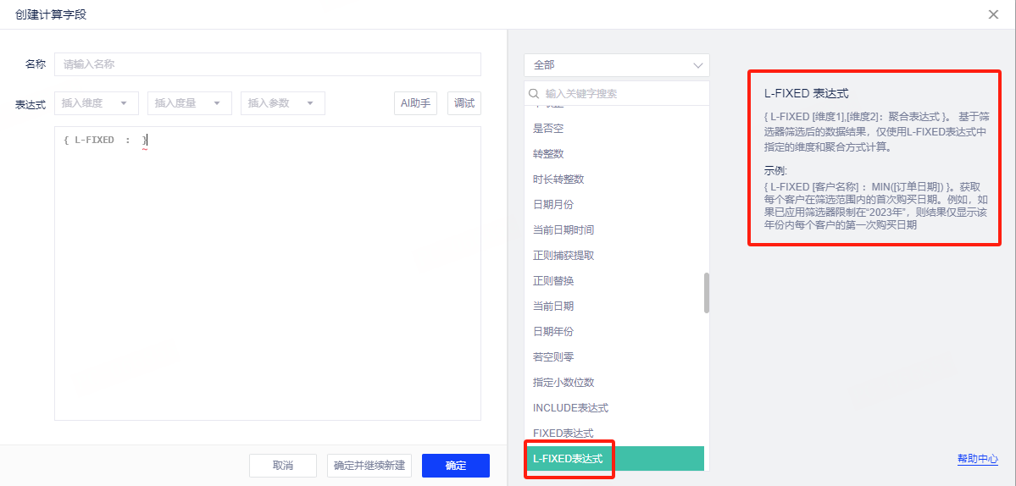
Task: Click the function list scrollbar thumb
Action: click(x=707, y=292)
